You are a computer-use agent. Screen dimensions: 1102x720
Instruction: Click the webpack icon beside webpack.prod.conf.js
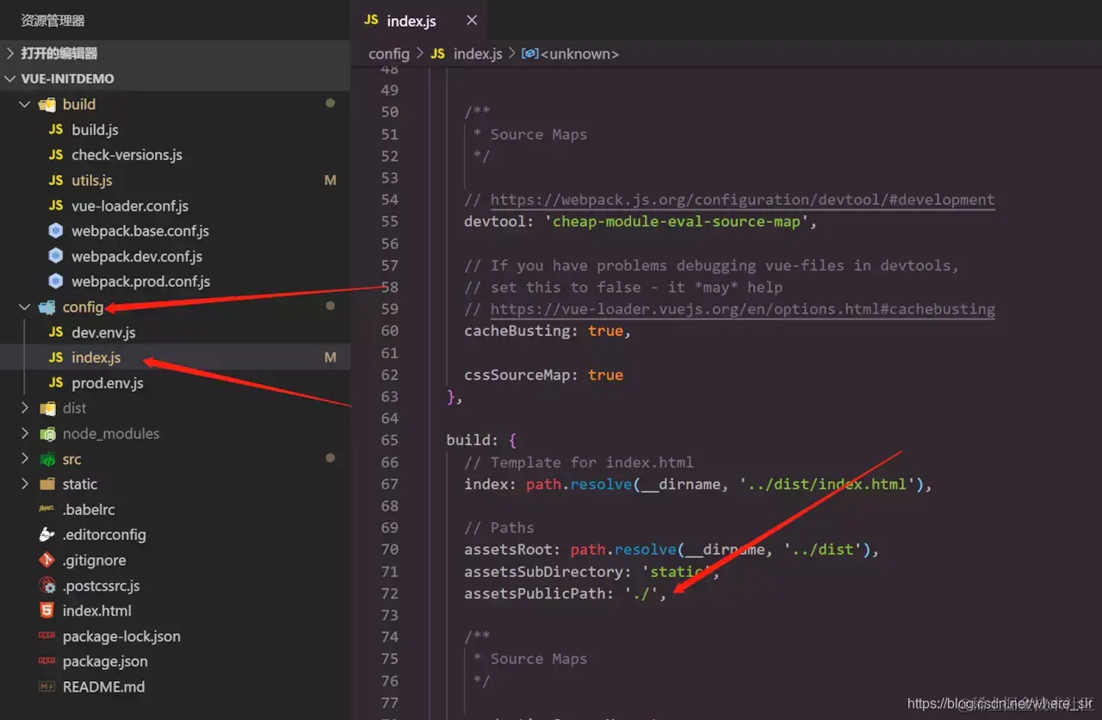click(x=56, y=282)
